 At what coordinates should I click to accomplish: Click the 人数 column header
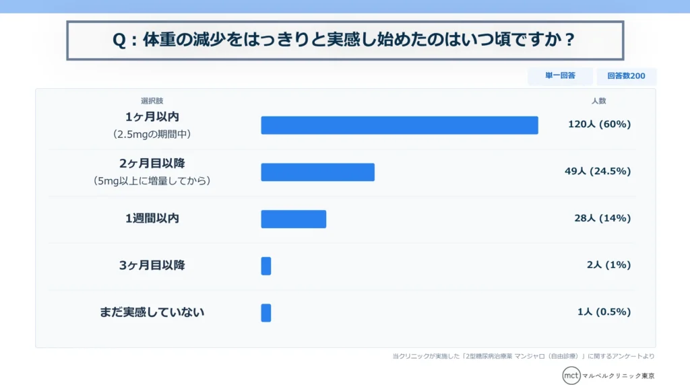click(x=598, y=101)
